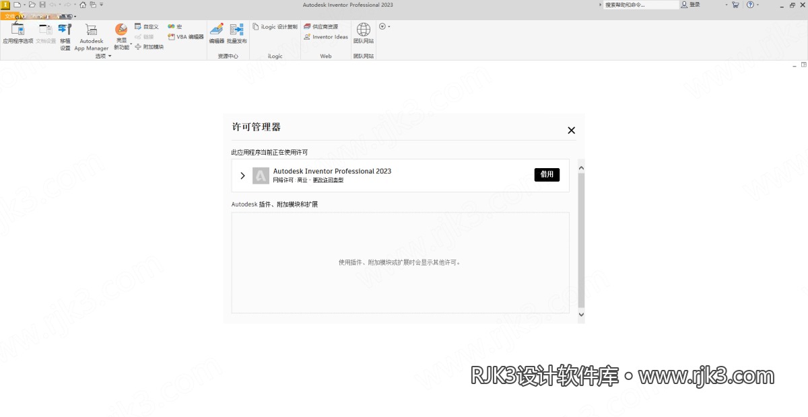Click 文档设置 document settings icon
This screenshot has width=808, height=417.
click(x=46, y=29)
